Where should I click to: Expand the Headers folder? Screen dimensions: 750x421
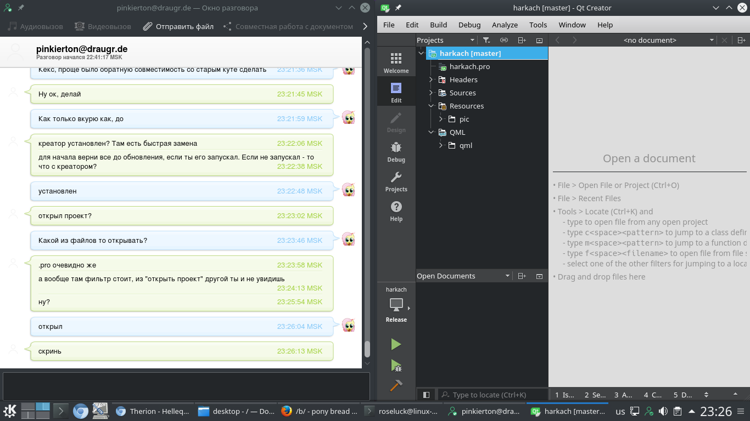[431, 79]
